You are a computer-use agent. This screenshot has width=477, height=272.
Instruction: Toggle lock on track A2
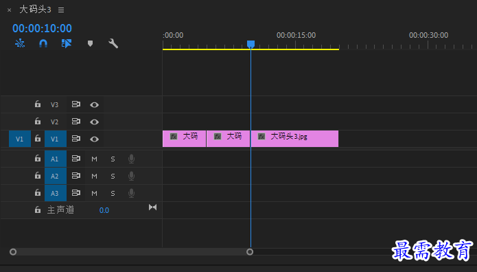coord(38,175)
